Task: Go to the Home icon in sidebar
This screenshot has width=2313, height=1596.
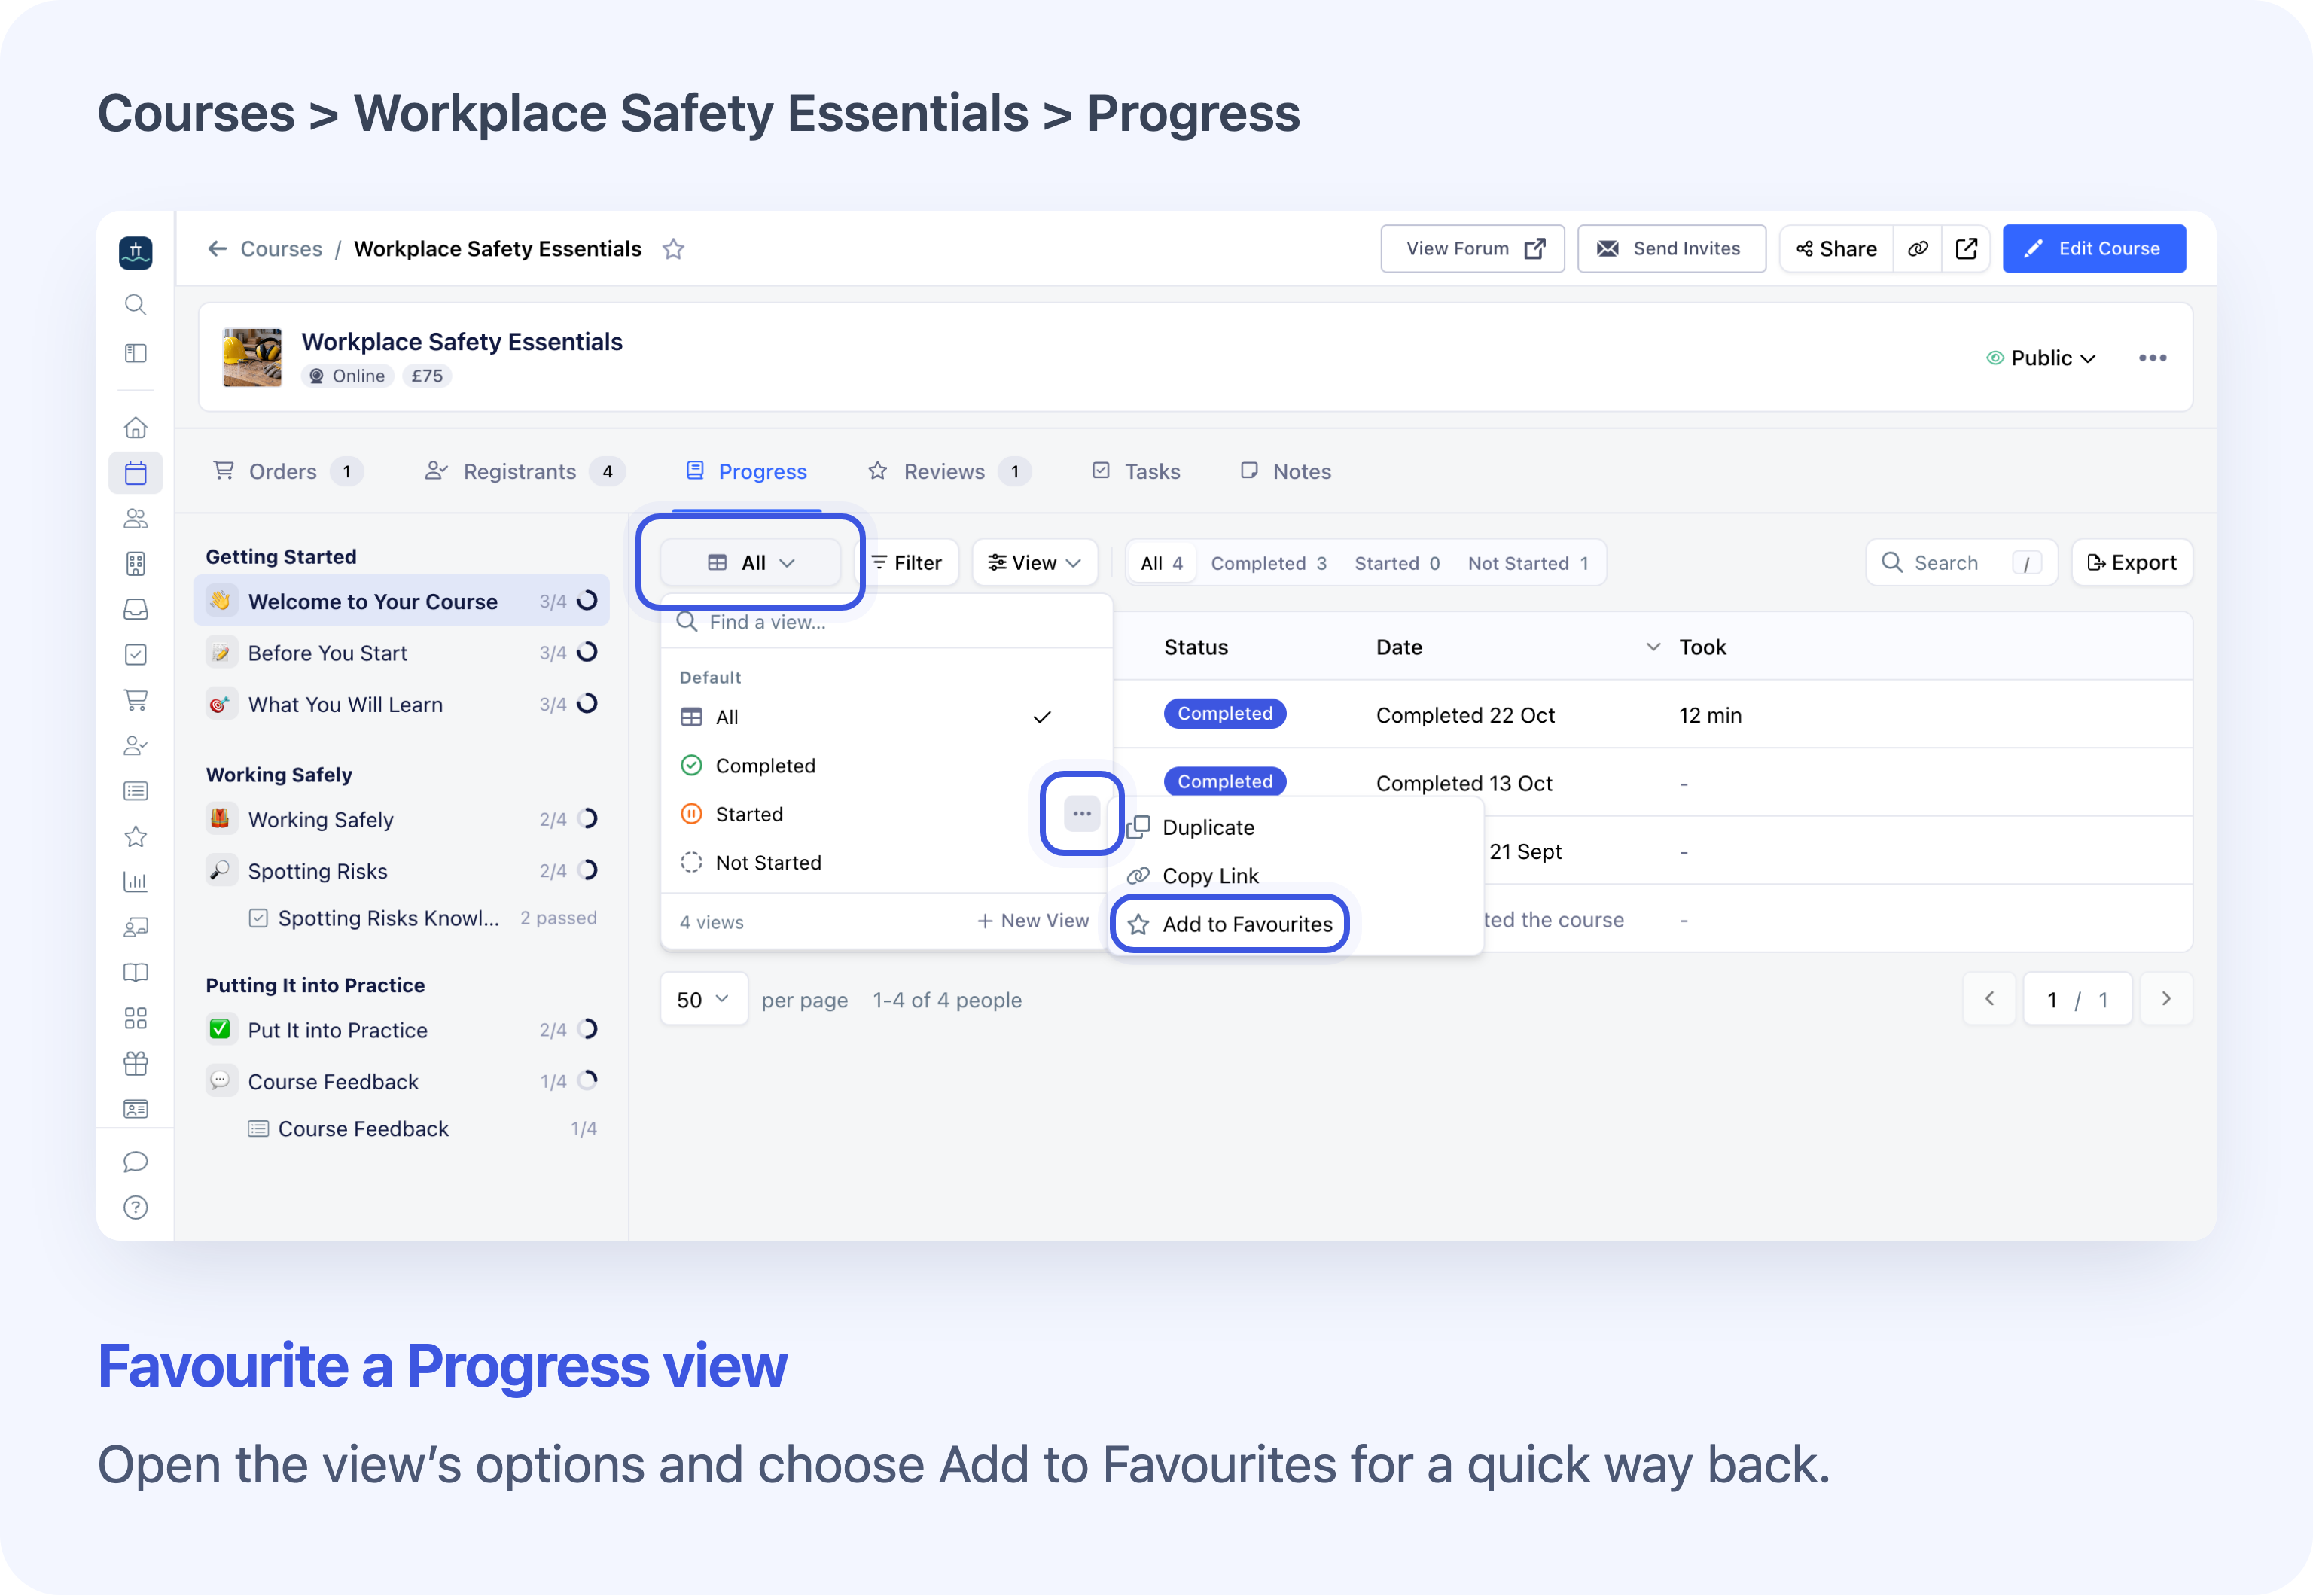Action: (135, 428)
